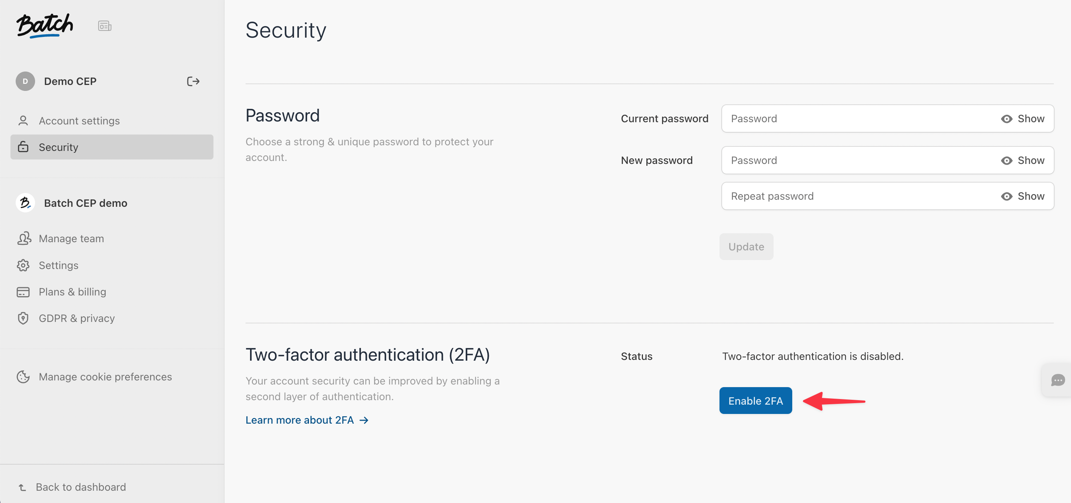The height and width of the screenshot is (503, 1071).
Task: Open Plans & billing page
Action: point(72,292)
